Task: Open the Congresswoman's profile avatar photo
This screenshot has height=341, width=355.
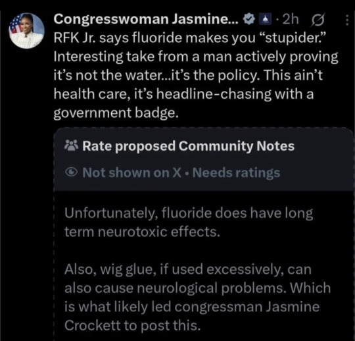Action: pos(26,30)
